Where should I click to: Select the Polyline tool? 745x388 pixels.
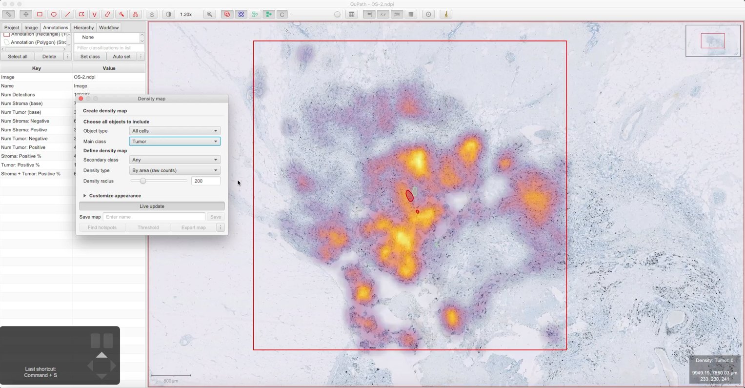coord(95,14)
